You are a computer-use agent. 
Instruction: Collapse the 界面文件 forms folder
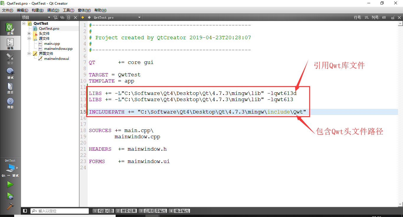tap(29, 53)
